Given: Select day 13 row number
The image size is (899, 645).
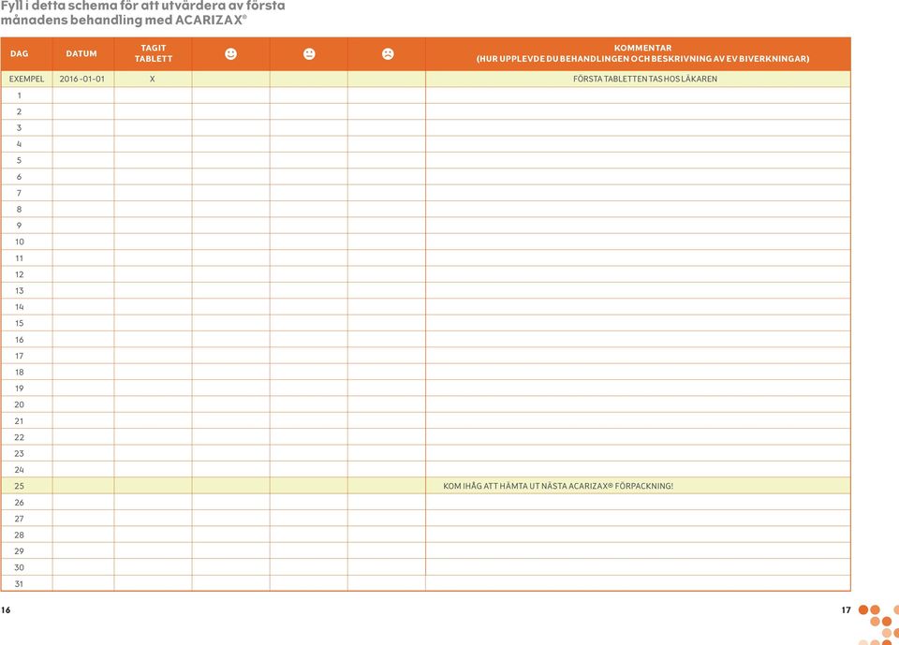Looking at the screenshot, I should tap(20, 291).
